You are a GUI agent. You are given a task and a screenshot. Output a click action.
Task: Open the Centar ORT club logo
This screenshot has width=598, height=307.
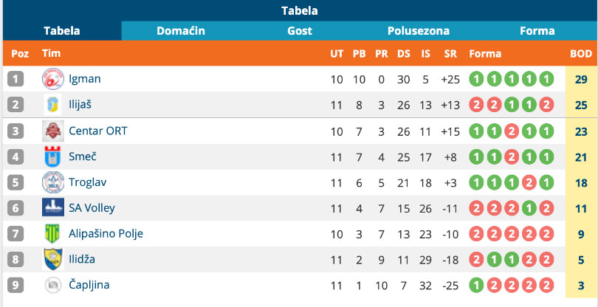[53, 131]
